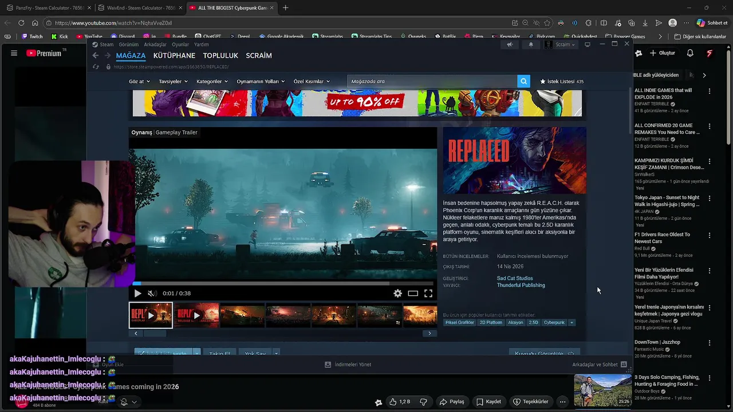Click the blue Steam store search button
This screenshot has width=733, height=412.
point(523,81)
